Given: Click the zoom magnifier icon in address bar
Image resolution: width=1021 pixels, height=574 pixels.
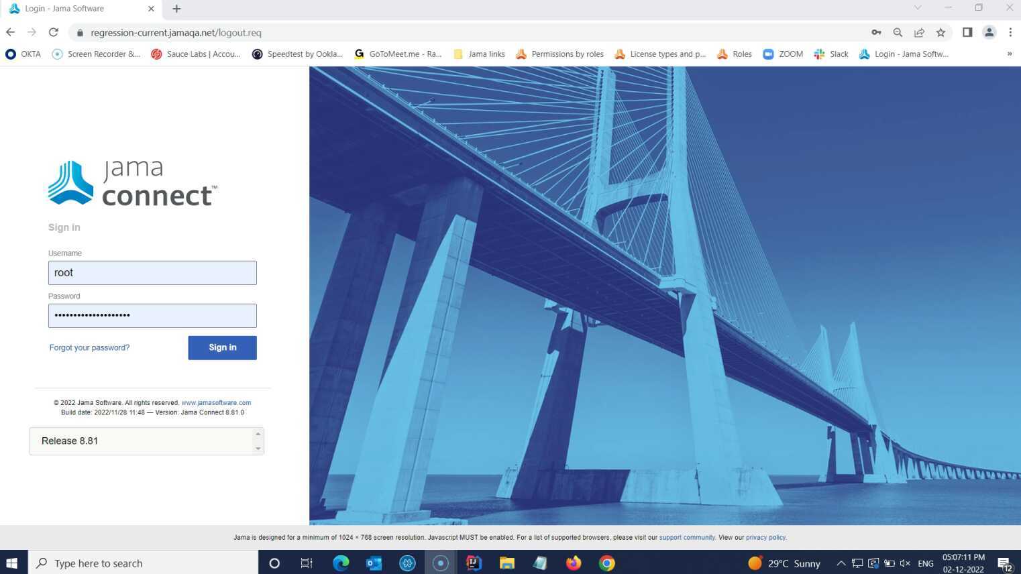Looking at the screenshot, I should 898,32.
